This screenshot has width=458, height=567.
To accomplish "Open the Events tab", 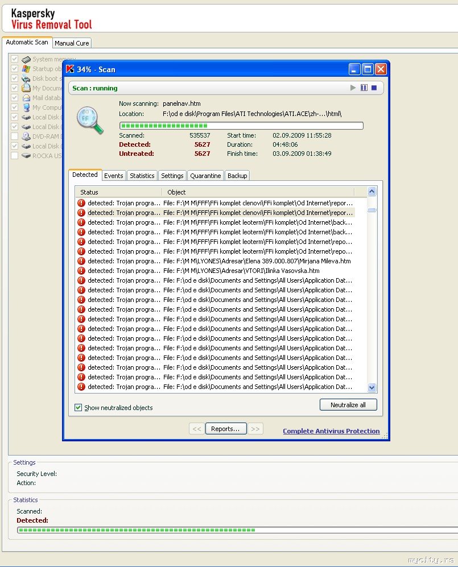I will tap(114, 176).
